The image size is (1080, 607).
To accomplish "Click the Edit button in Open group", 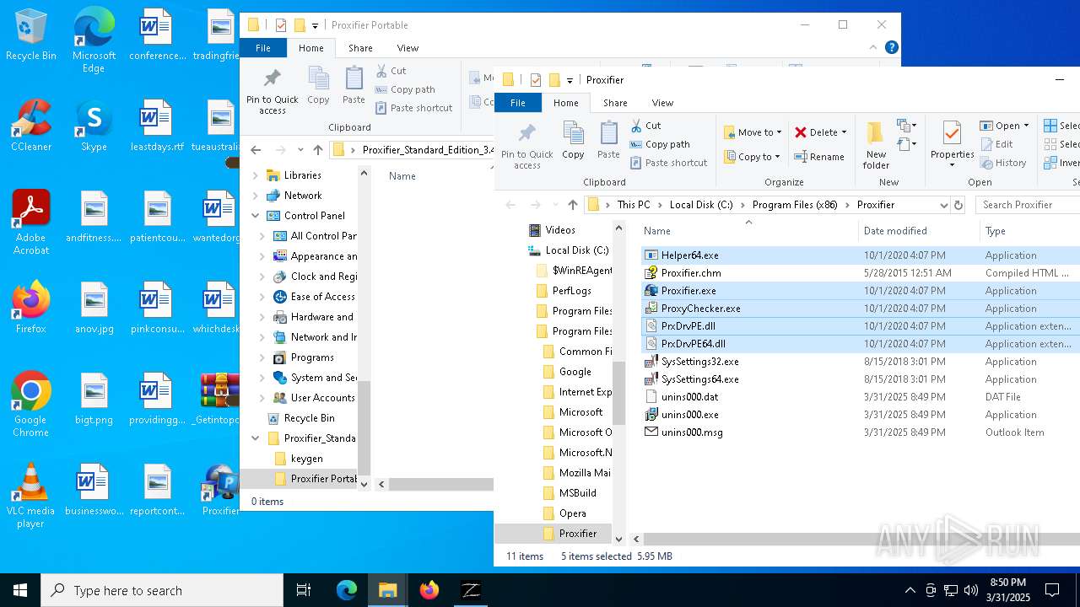I will click(996, 144).
